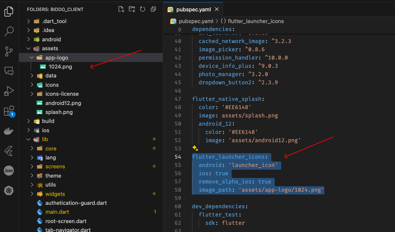The image size is (395, 232).
Task: Expand the widgets folder
Action: point(32,194)
